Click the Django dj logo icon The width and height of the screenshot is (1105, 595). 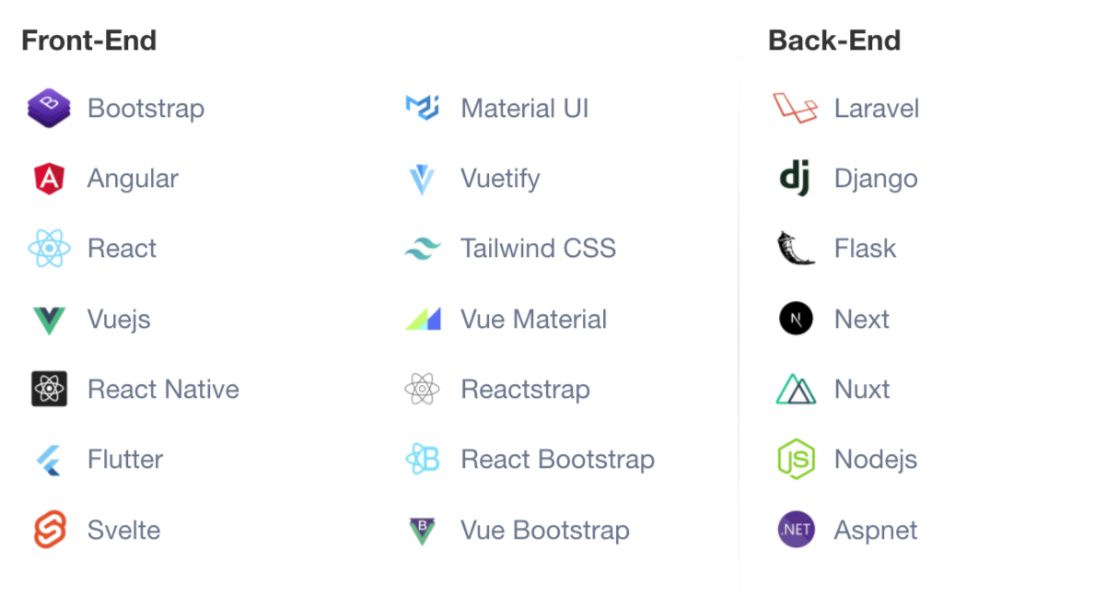coord(795,179)
